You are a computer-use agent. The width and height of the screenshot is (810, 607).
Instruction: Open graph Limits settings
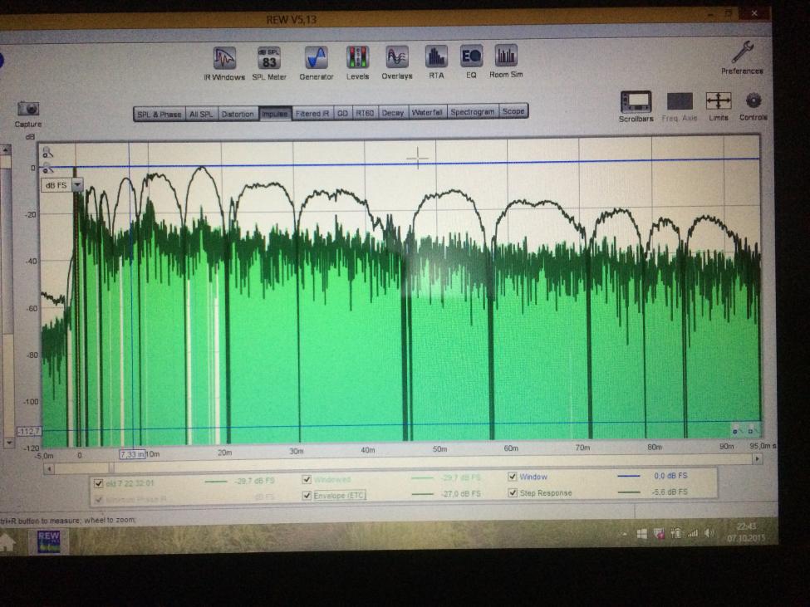point(718,102)
